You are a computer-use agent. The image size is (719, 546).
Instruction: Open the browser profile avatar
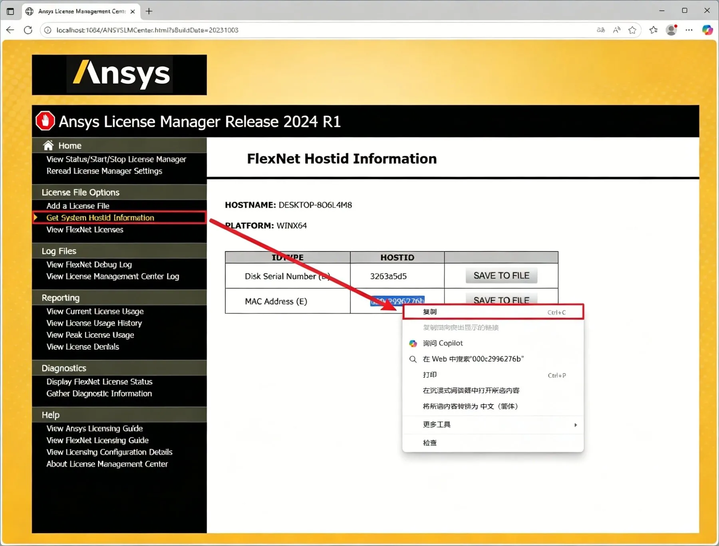(671, 30)
